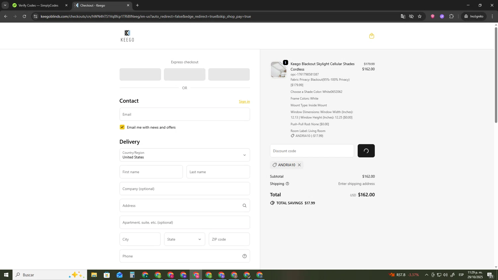The height and width of the screenshot is (280, 498).
Task: Click the Keego logo
Action: (x=127, y=36)
